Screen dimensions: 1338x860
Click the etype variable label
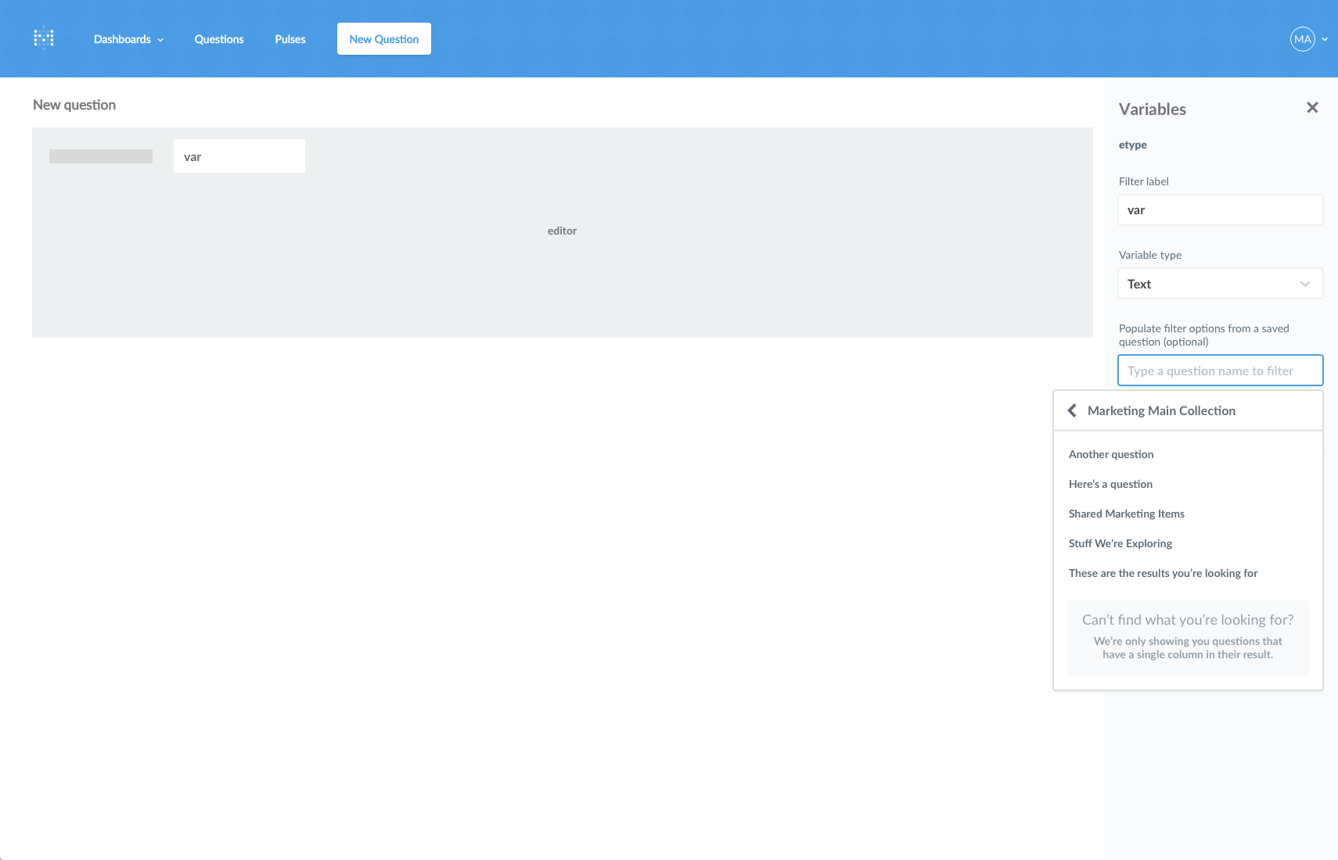click(x=1133, y=145)
